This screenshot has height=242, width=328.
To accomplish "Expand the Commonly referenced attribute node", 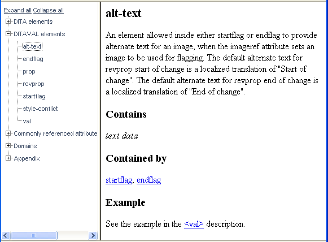I will click(8, 133).
